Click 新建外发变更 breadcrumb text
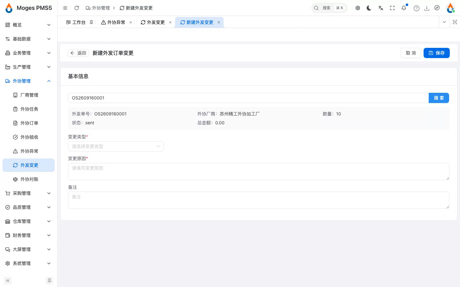460x287 pixels. pyautogui.click(x=139, y=8)
